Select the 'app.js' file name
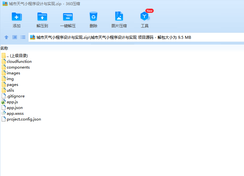244x176 pixels. pos(12,102)
